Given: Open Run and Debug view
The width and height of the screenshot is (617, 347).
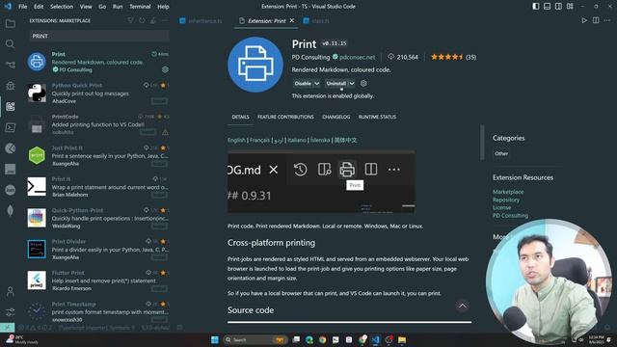Looking at the screenshot, I should (x=11, y=86).
